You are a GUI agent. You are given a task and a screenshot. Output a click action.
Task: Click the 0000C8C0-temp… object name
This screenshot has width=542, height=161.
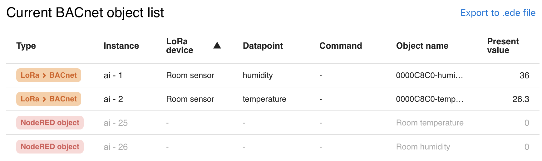click(x=429, y=99)
